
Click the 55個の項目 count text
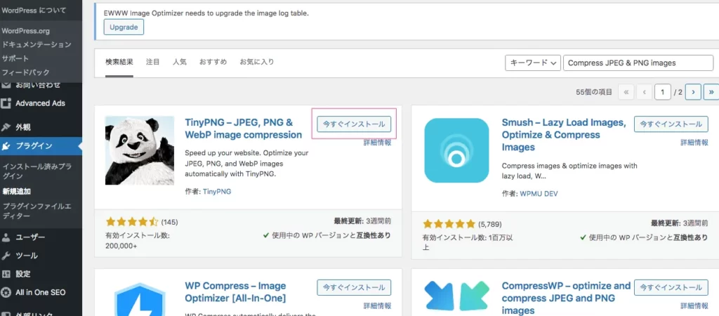pos(594,92)
